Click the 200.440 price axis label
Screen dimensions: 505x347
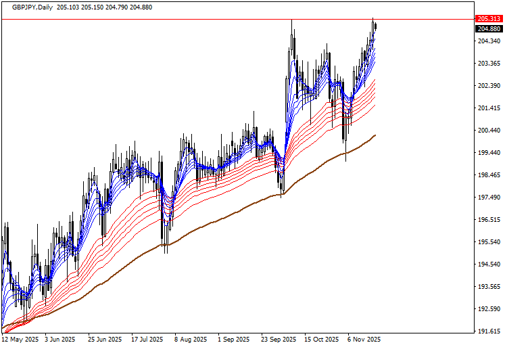[x=488, y=131]
